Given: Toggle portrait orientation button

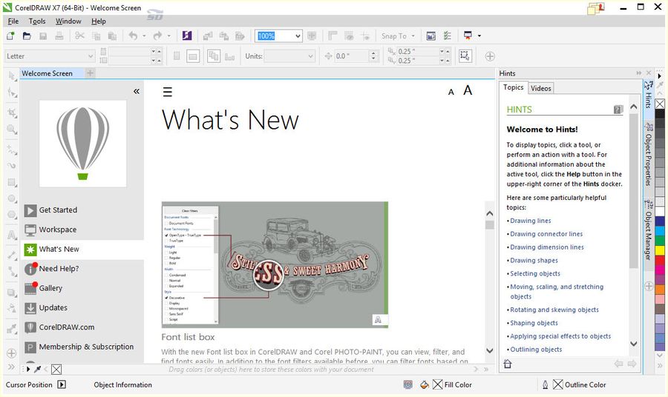Looking at the screenshot, I should point(177,56).
